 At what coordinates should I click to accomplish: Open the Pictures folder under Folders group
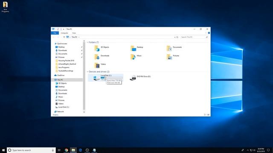click(173, 57)
